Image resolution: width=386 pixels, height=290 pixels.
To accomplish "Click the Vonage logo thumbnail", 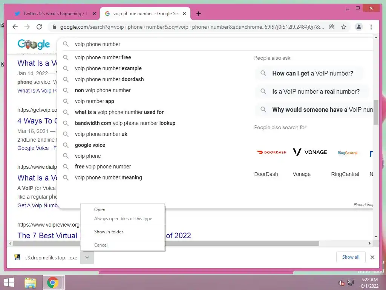I will pos(310,152).
